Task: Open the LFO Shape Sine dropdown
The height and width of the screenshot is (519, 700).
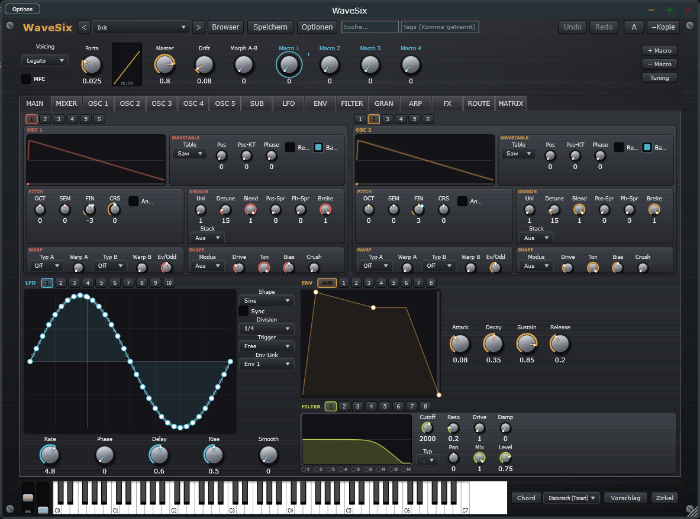Action: click(x=266, y=300)
